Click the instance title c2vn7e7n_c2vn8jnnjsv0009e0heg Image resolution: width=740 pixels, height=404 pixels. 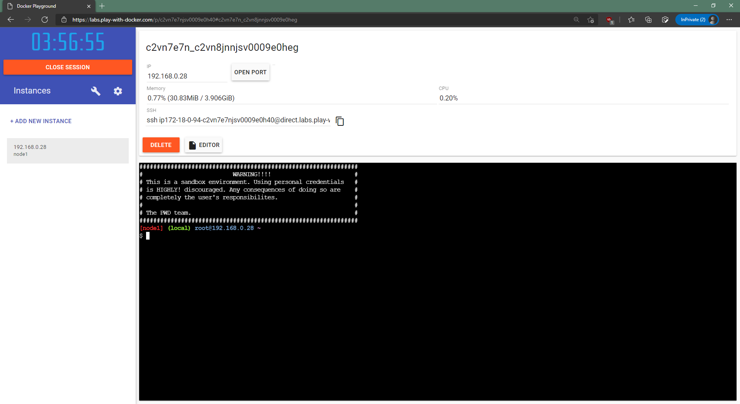tap(222, 47)
